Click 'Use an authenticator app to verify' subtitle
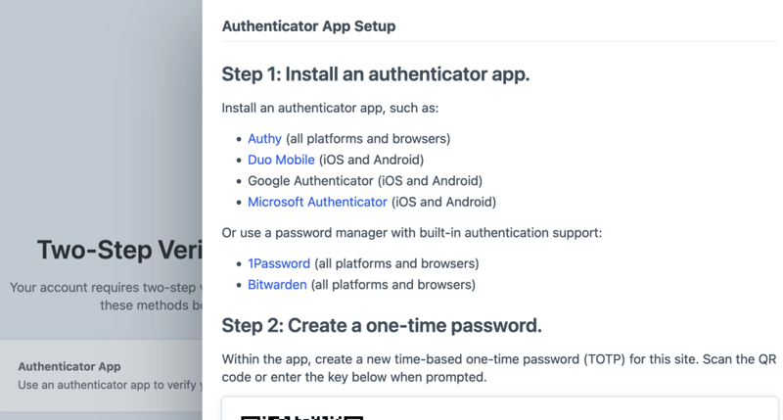Screen dimensions: 783x420 (x=108, y=385)
